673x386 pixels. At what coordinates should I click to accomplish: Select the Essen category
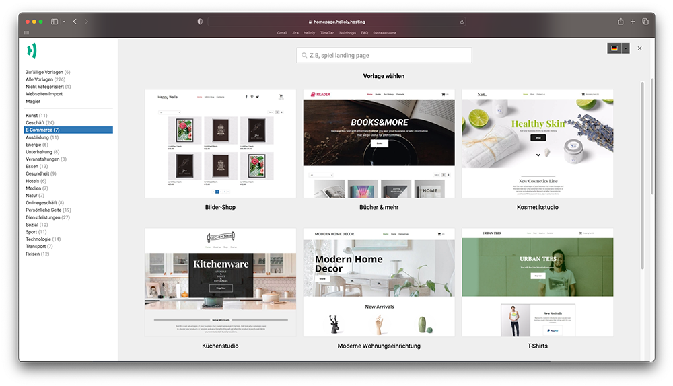click(36, 166)
